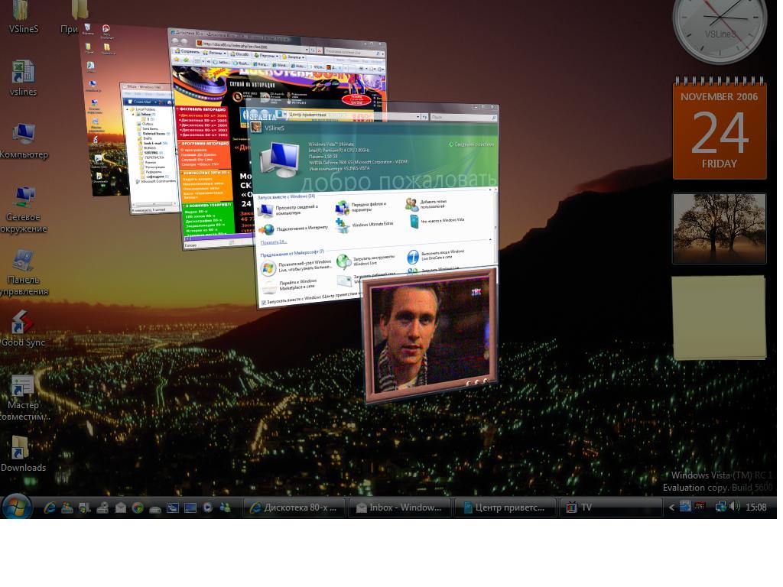Open the VSlineS folder on desktop
783x587 pixels.
click(23, 18)
